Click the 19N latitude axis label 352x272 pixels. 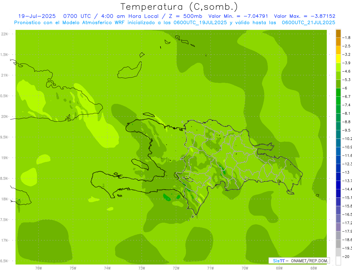tap(4, 158)
